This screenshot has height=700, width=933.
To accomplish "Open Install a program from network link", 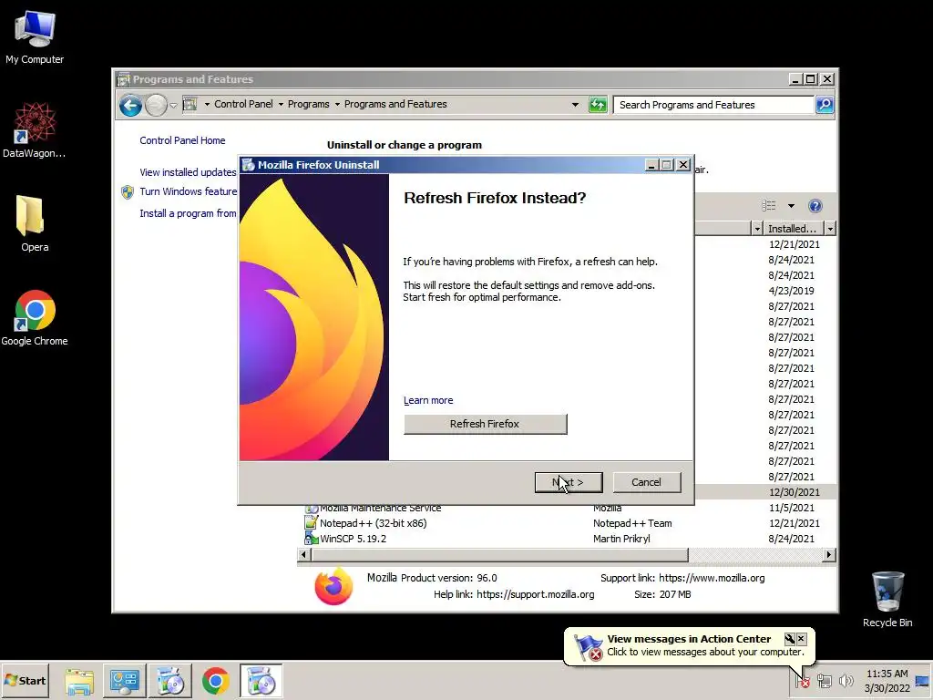I will coord(188,213).
